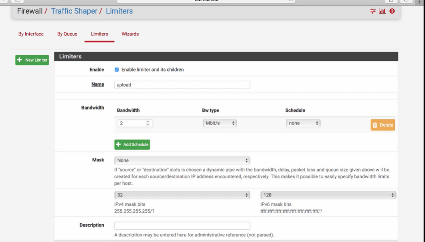Open the Bw type dropdown showing Mbit/s

(219, 123)
